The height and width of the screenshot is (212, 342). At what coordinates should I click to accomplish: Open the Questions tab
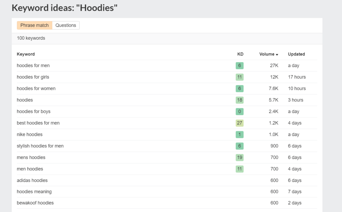(66, 25)
